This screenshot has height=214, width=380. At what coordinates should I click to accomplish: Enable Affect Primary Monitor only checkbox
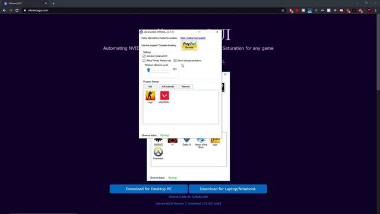tap(144, 61)
